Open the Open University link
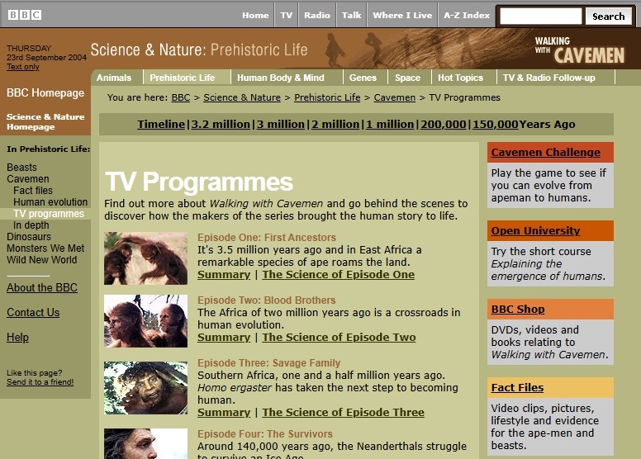 (535, 231)
